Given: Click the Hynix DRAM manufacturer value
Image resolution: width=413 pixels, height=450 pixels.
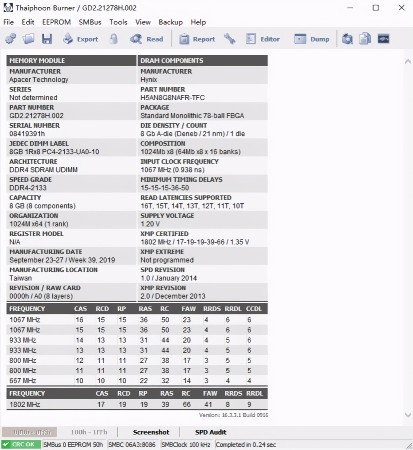Looking at the screenshot, I should click(x=149, y=80).
